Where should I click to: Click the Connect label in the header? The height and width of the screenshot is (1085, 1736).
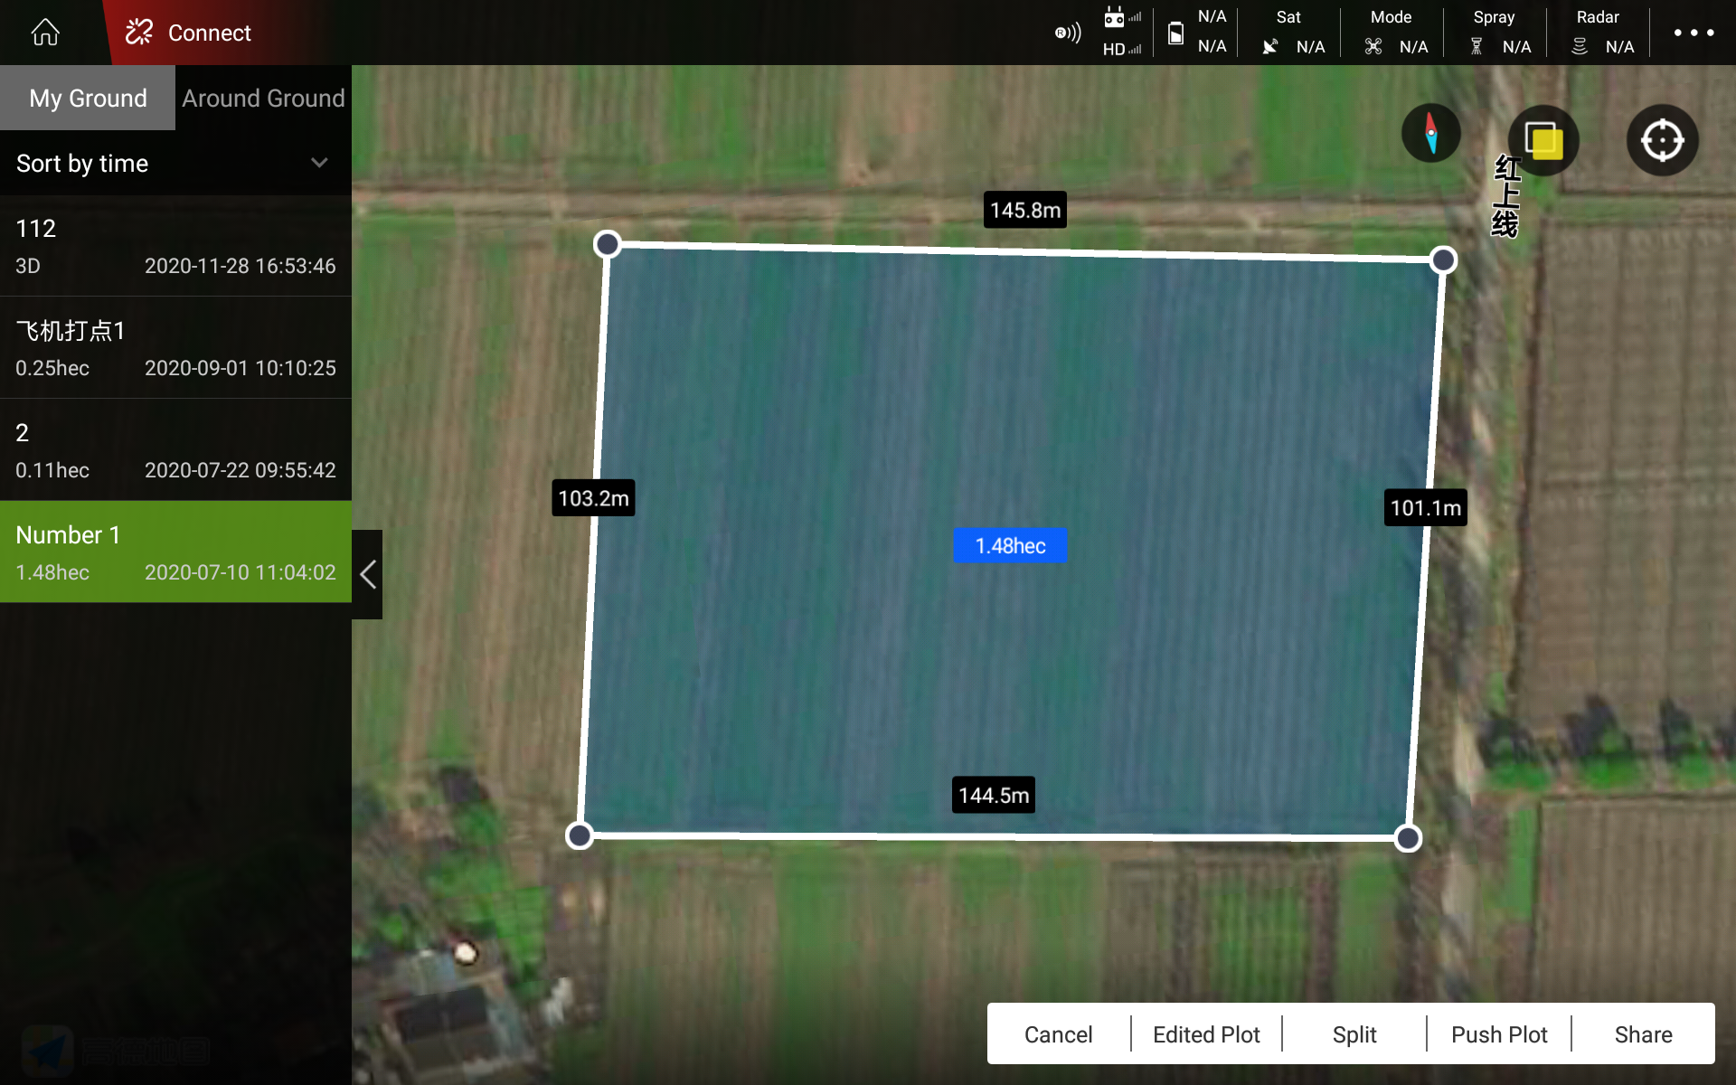point(208,32)
